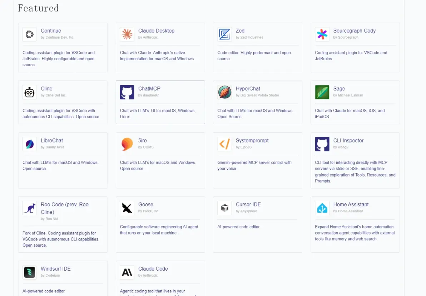Click the Sourcegraph Cody colorful icon
This screenshot has width=426, height=296.
click(322, 34)
